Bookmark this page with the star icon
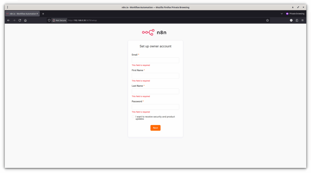Screen dimensions: 311x173 pyautogui.click(x=267, y=20)
